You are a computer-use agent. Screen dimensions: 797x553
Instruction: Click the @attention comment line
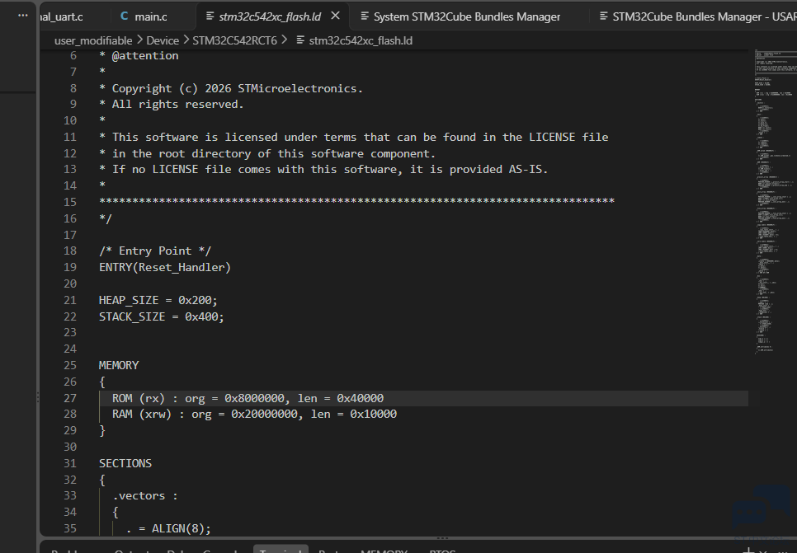(139, 55)
